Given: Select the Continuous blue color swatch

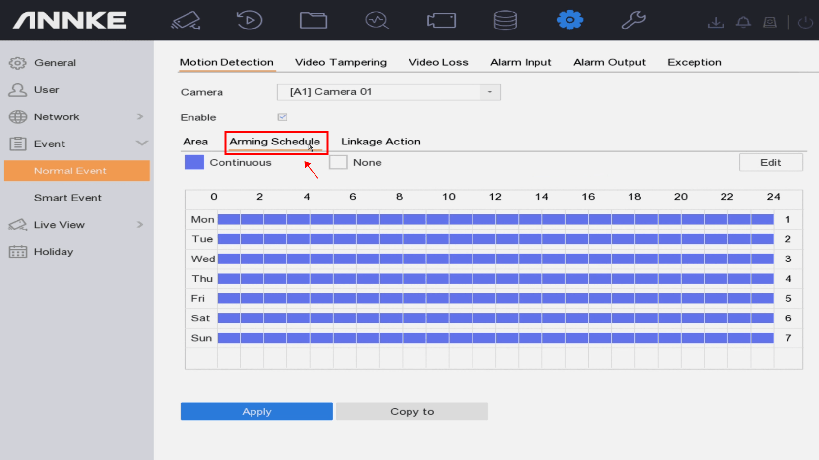Looking at the screenshot, I should point(194,162).
